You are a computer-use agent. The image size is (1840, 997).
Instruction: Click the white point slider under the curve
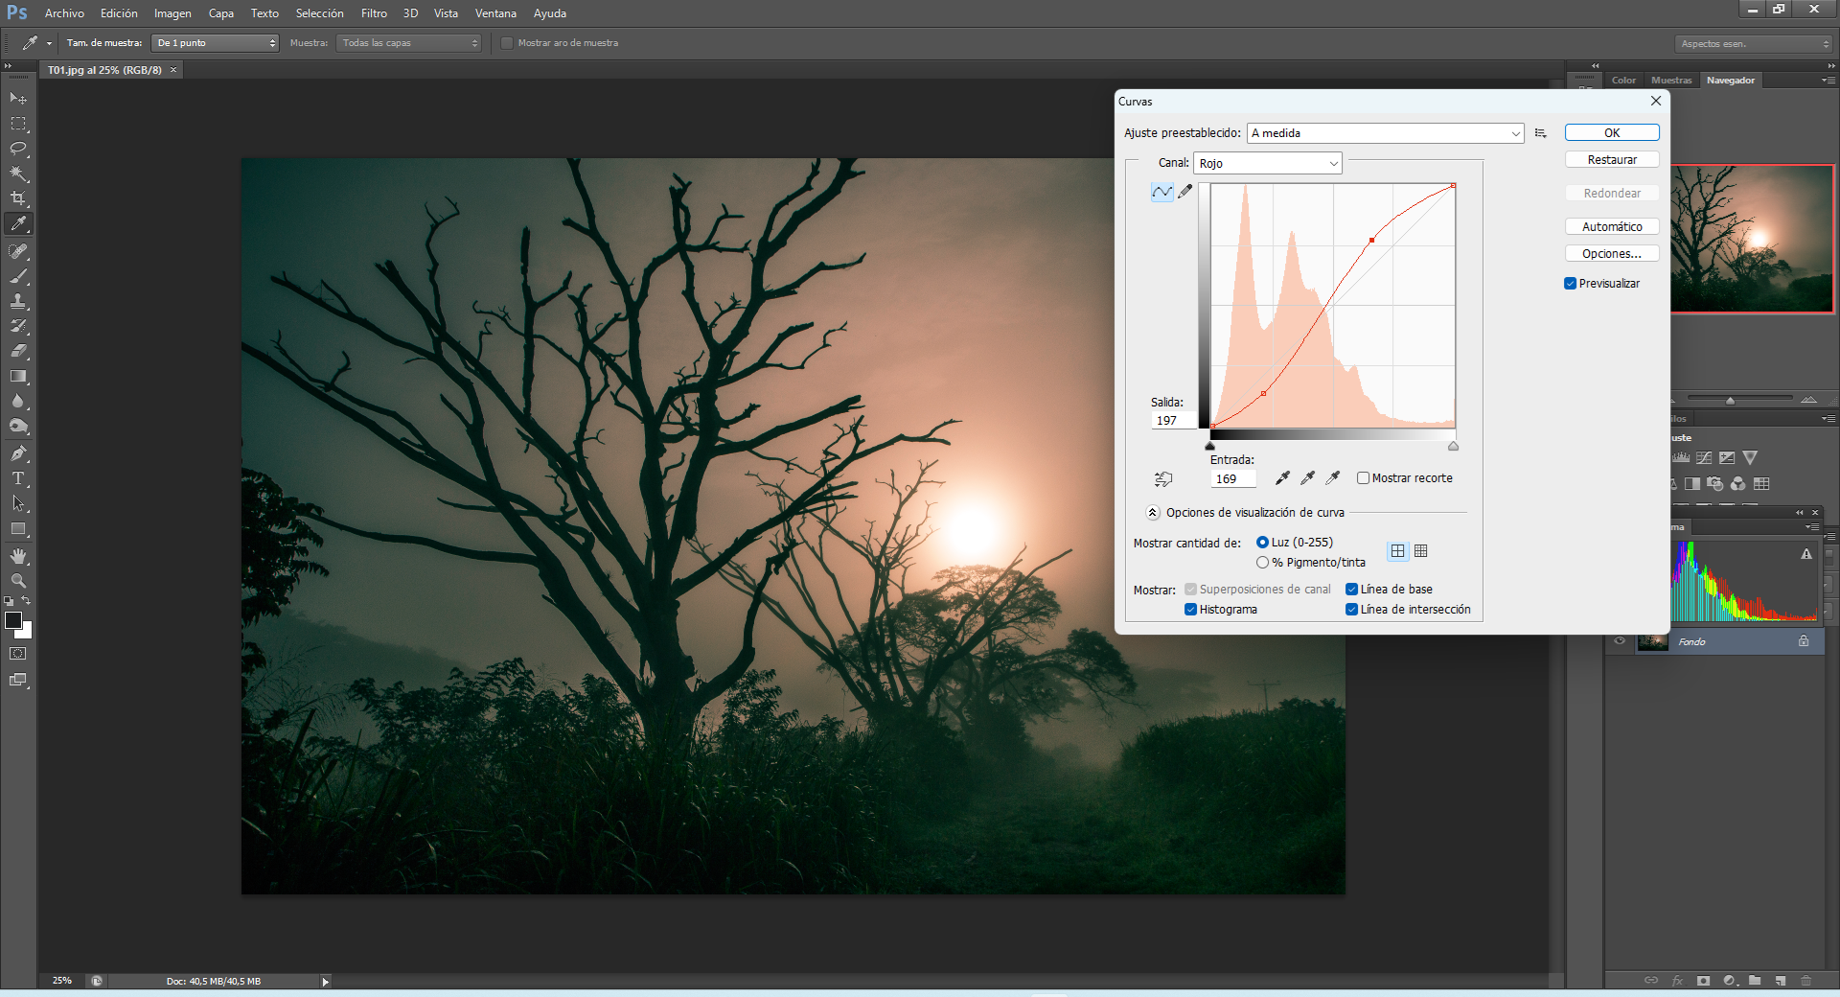[x=1453, y=446]
